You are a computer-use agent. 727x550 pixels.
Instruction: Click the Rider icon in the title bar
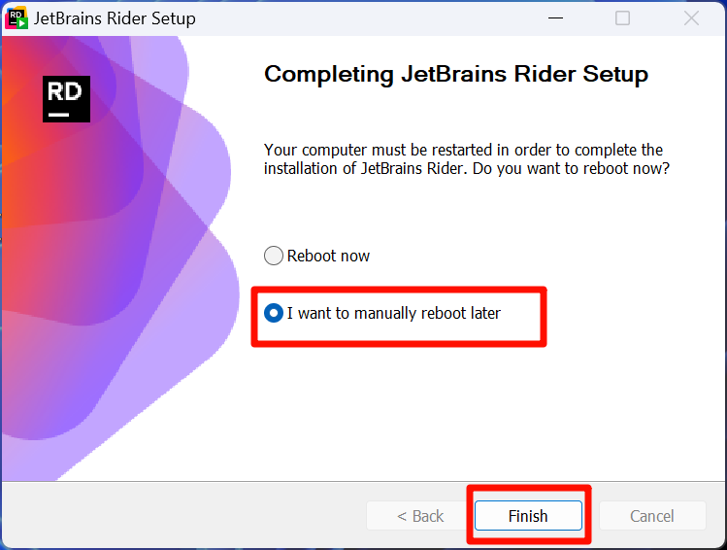coord(17,18)
